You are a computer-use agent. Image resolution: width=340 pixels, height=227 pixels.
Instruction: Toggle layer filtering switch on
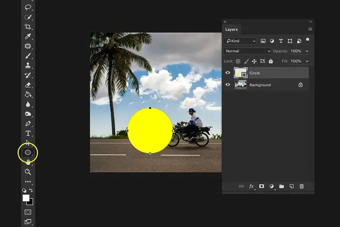(x=307, y=41)
